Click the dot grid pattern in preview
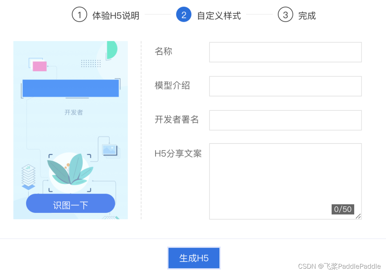The width and height of the screenshot is (386, 273). tap(91, 63)
